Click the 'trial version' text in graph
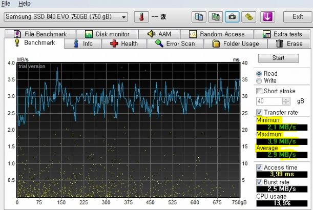 (32, 66)
